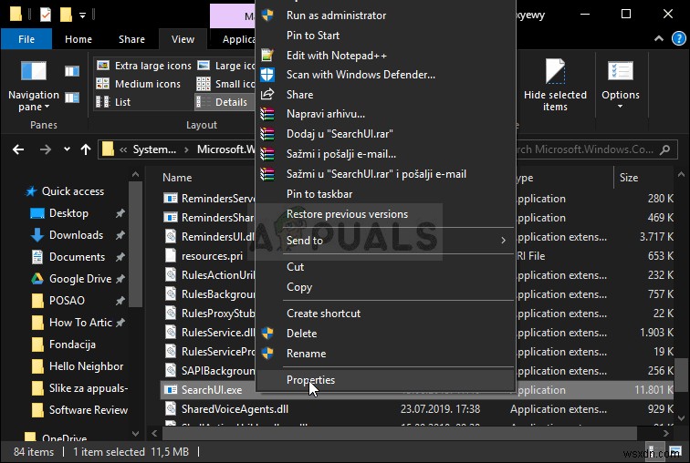The width and height of the screenshot is (690, 463).
Task: Select the View ribbon tab
Action: [x=183, y=39]
